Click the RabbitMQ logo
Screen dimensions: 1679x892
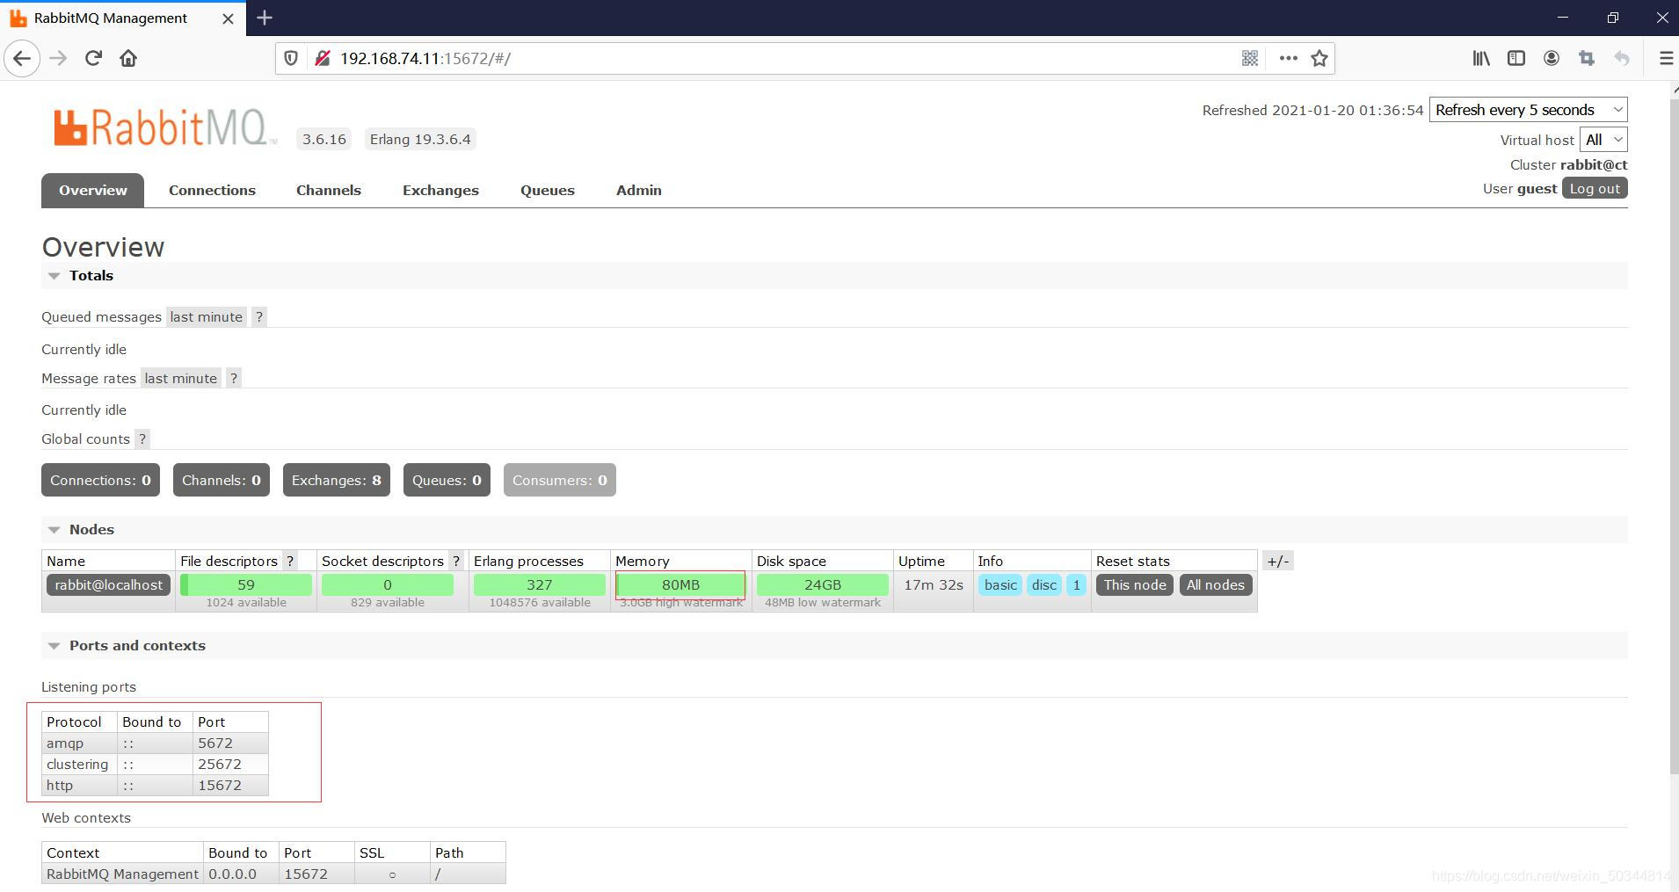tap(164, 128)
